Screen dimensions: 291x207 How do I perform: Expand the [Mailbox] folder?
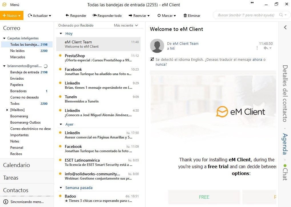(x=7, y=110)
